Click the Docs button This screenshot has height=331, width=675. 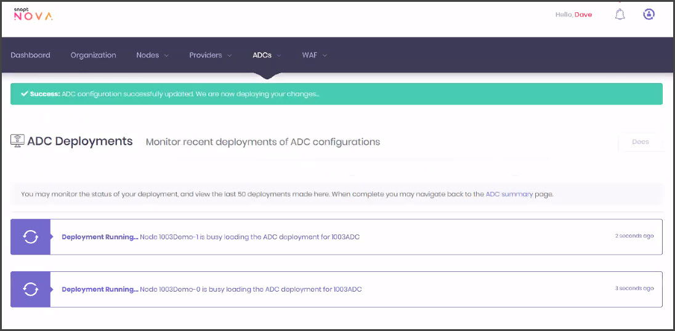tap(640, 142)
